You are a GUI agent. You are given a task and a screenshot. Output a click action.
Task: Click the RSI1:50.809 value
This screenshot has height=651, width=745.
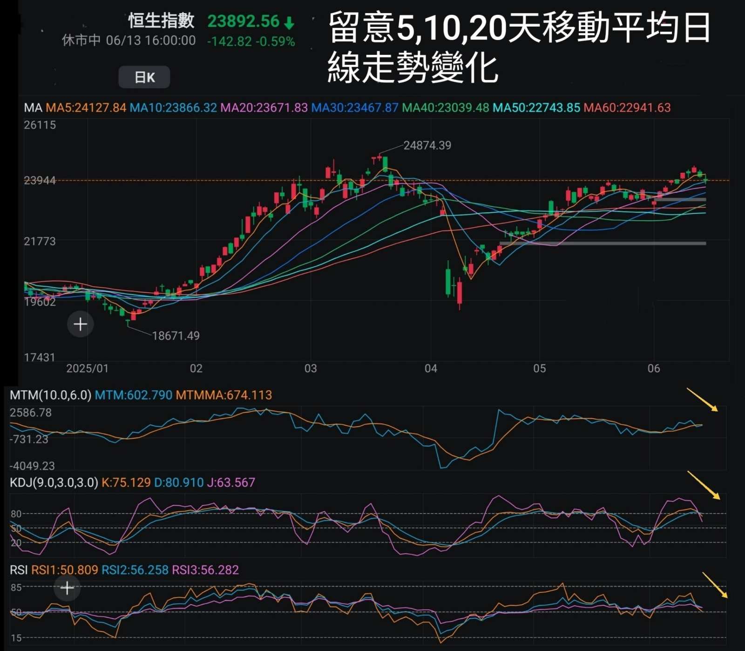pyautogui.click(x=65, y=570)
